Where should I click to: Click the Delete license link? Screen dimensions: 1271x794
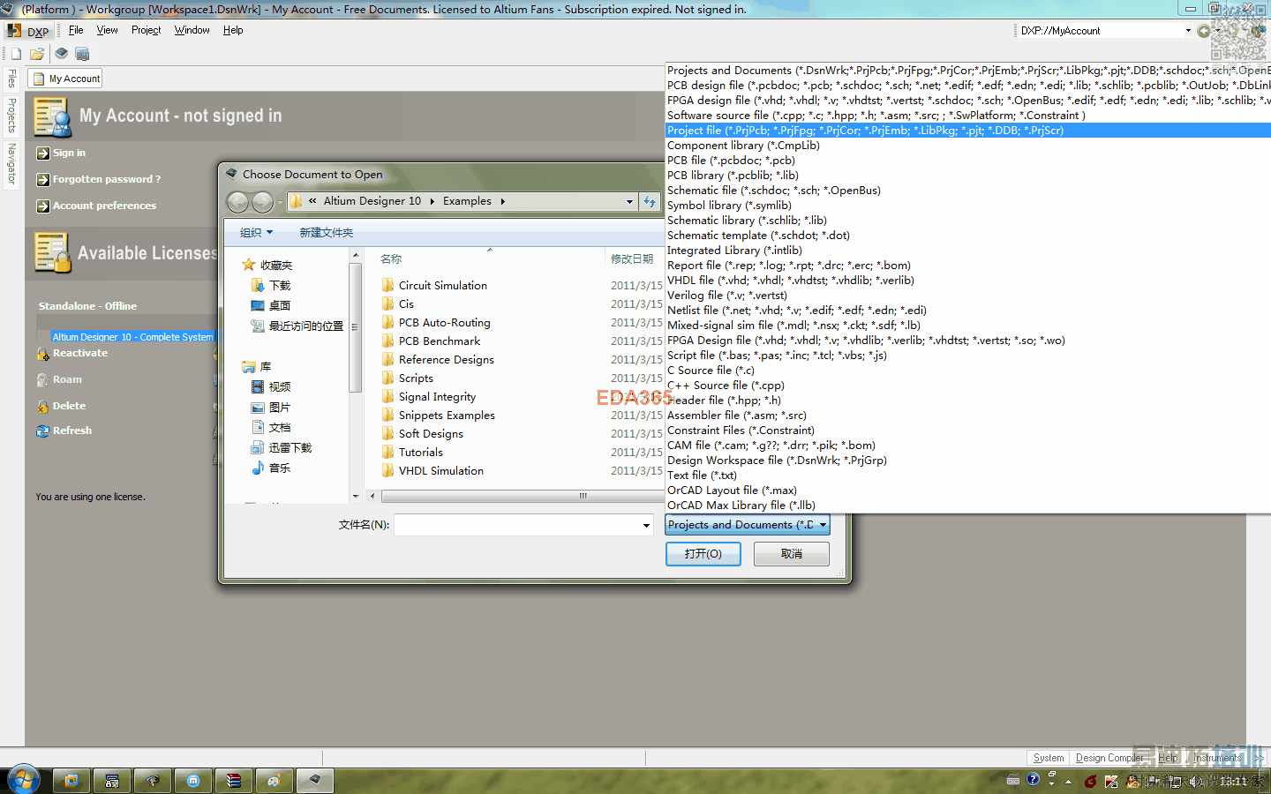[x=69, y=406]
